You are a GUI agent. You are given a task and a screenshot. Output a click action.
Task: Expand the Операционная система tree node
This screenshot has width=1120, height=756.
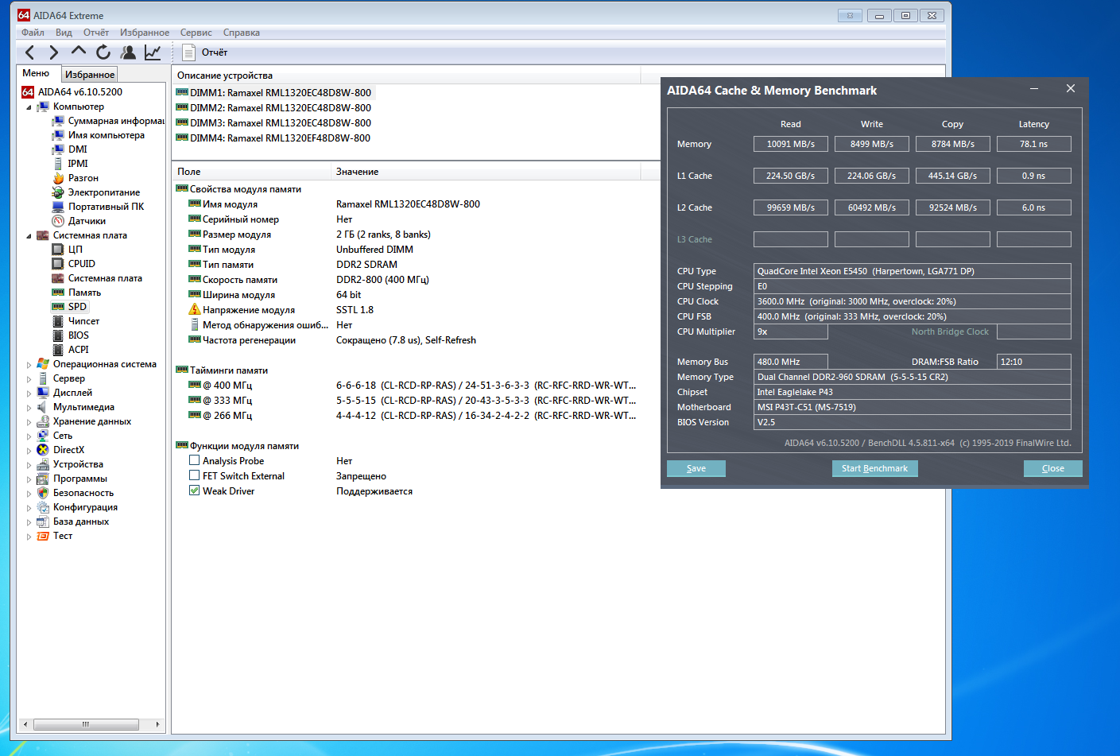29,365
